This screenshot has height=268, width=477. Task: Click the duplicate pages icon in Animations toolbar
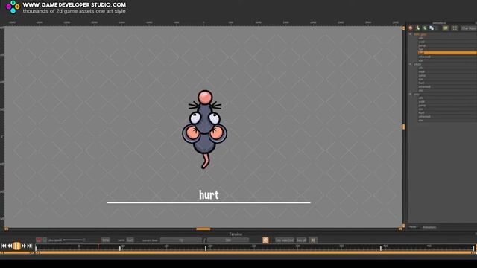pyautogui.click(x=432, y=28)
